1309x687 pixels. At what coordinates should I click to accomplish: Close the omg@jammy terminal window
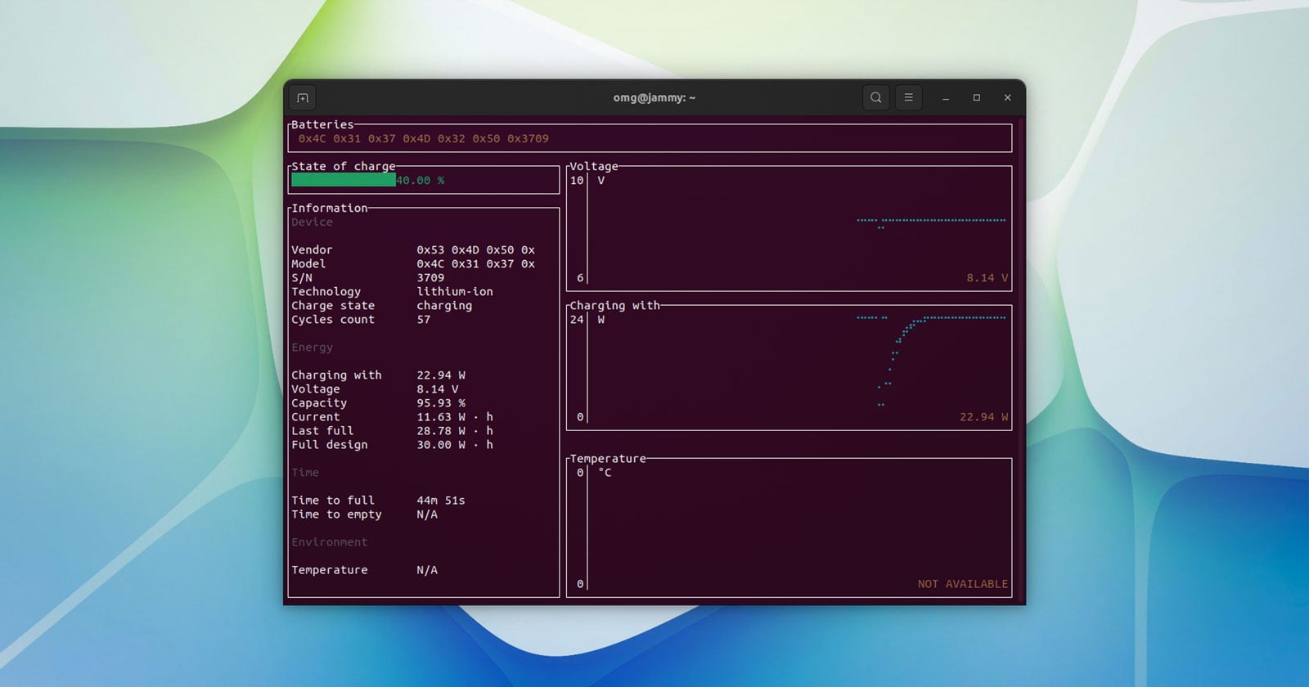click(1007, 98)
